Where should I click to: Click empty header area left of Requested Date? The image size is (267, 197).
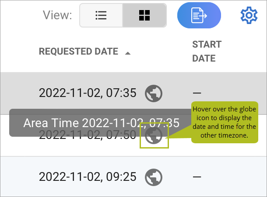click(20, 52)
